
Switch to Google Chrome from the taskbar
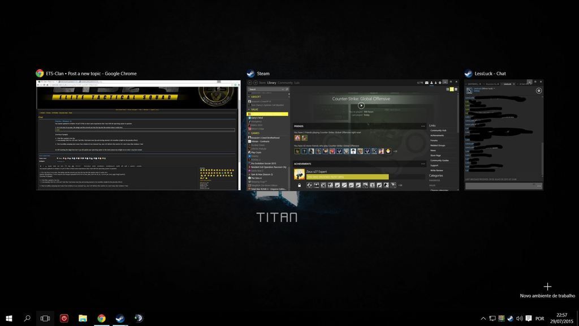click(x=101, y=318)
